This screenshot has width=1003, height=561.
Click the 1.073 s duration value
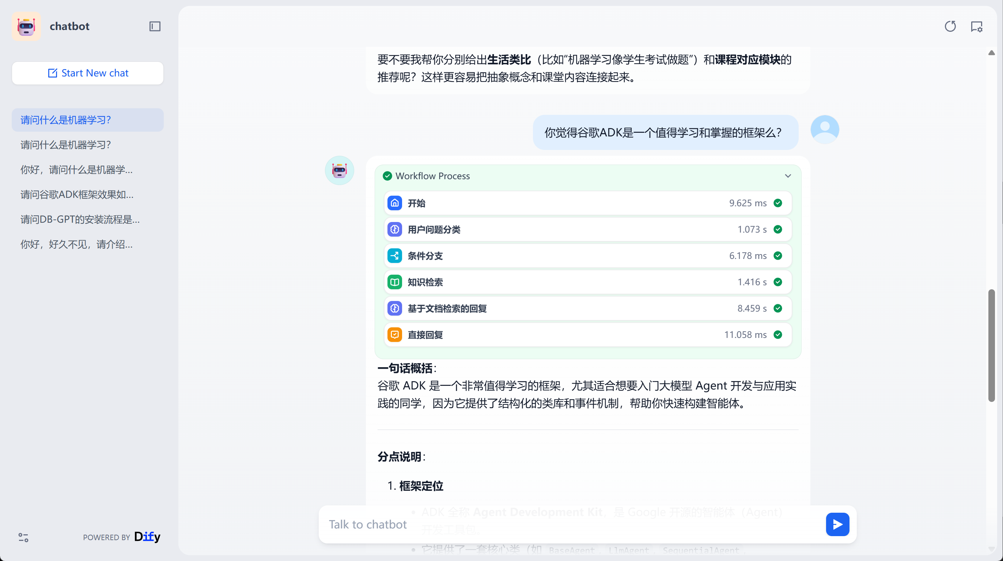pos(752,229)
